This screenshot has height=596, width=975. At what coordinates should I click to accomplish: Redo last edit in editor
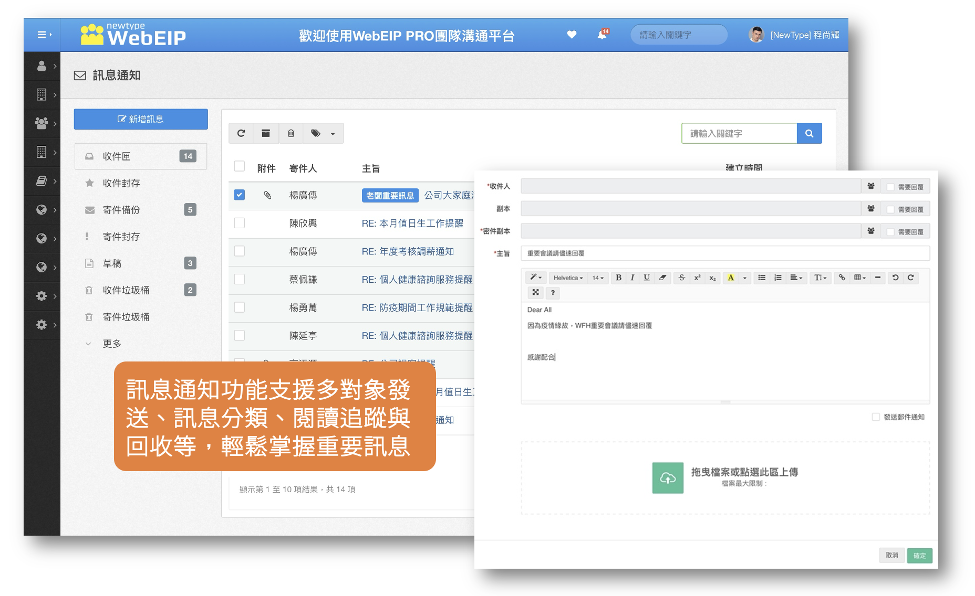point(911,278)
